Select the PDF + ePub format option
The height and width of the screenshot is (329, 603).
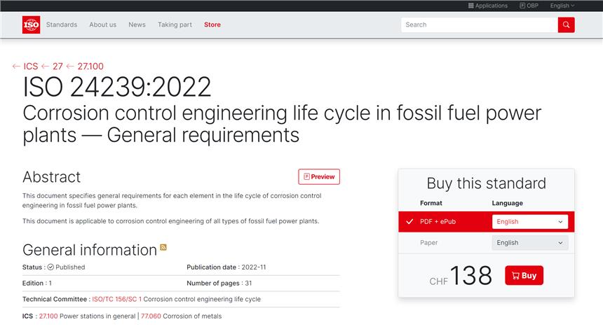438,222
